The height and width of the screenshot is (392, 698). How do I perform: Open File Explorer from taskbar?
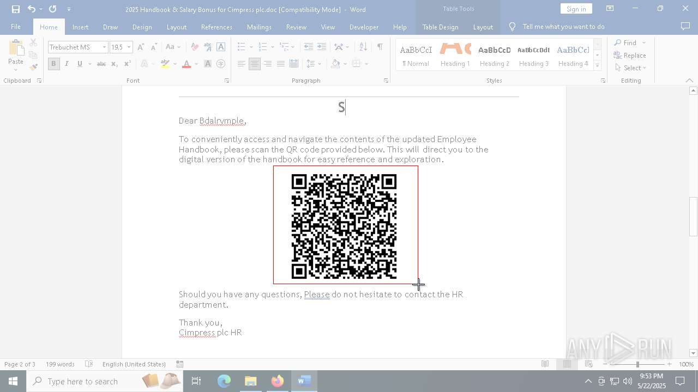click(251, 381)
